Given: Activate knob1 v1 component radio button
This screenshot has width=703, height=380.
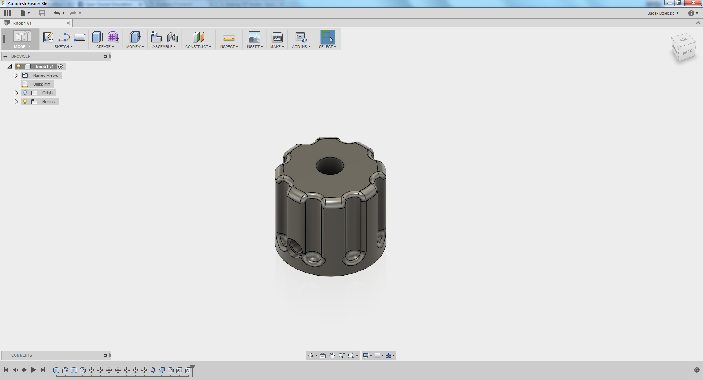Looking at the screenshot, I should tap(61, 66).
